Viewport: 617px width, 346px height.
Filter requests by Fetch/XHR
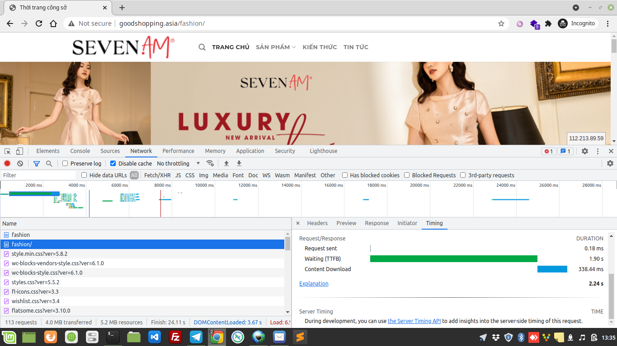[x=157, y=175]
